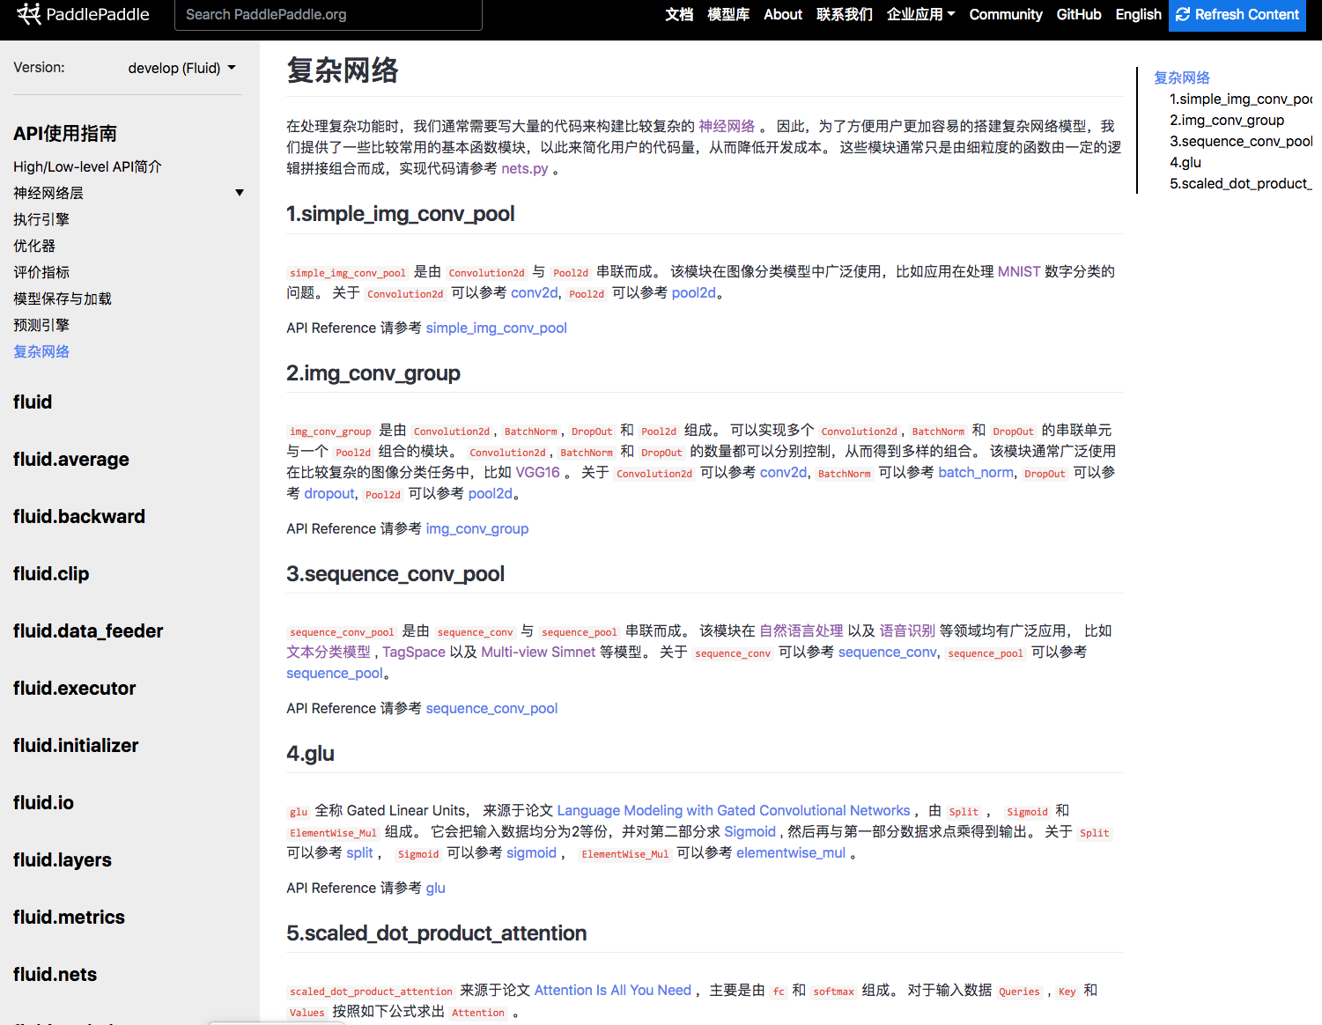Image resolution: width=1322 pixels, height=1025 pixels.
Task: Select 执行引擎 in the sidebar
Action: [41, 219]
